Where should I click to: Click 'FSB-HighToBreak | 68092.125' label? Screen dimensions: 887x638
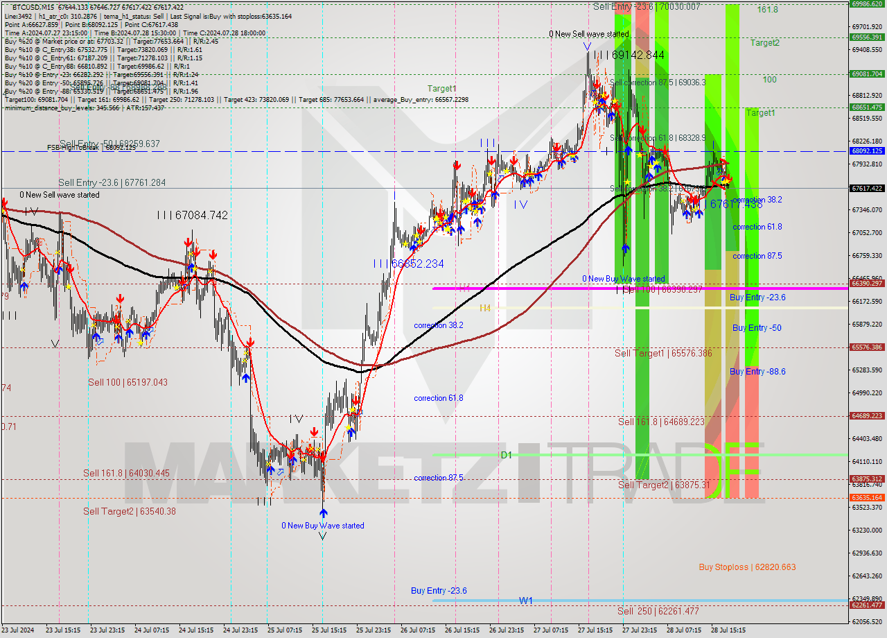(93, 148)
